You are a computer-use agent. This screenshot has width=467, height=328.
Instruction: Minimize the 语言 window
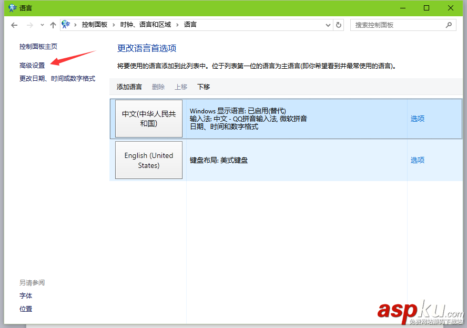pos(403,8)
